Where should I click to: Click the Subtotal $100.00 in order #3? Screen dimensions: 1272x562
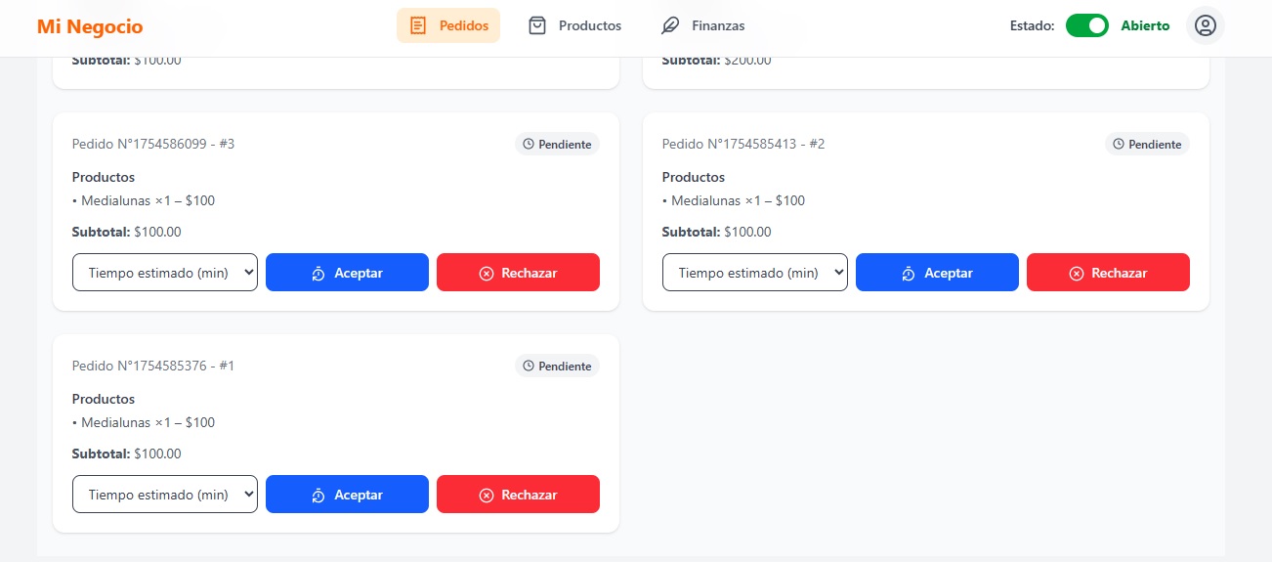tap(127, 232)
